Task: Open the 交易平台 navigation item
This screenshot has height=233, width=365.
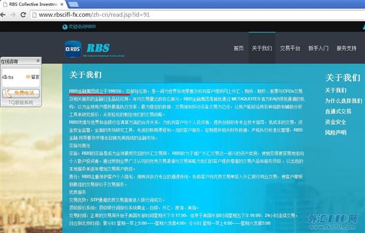Action: (290, 49)
